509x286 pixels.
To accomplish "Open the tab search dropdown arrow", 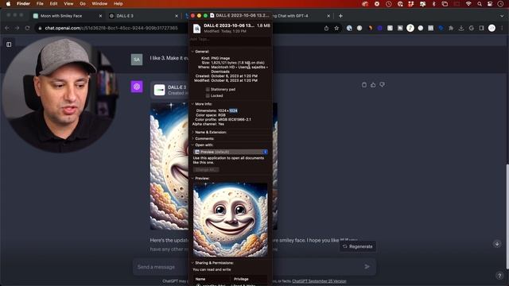I will [502, 16].
